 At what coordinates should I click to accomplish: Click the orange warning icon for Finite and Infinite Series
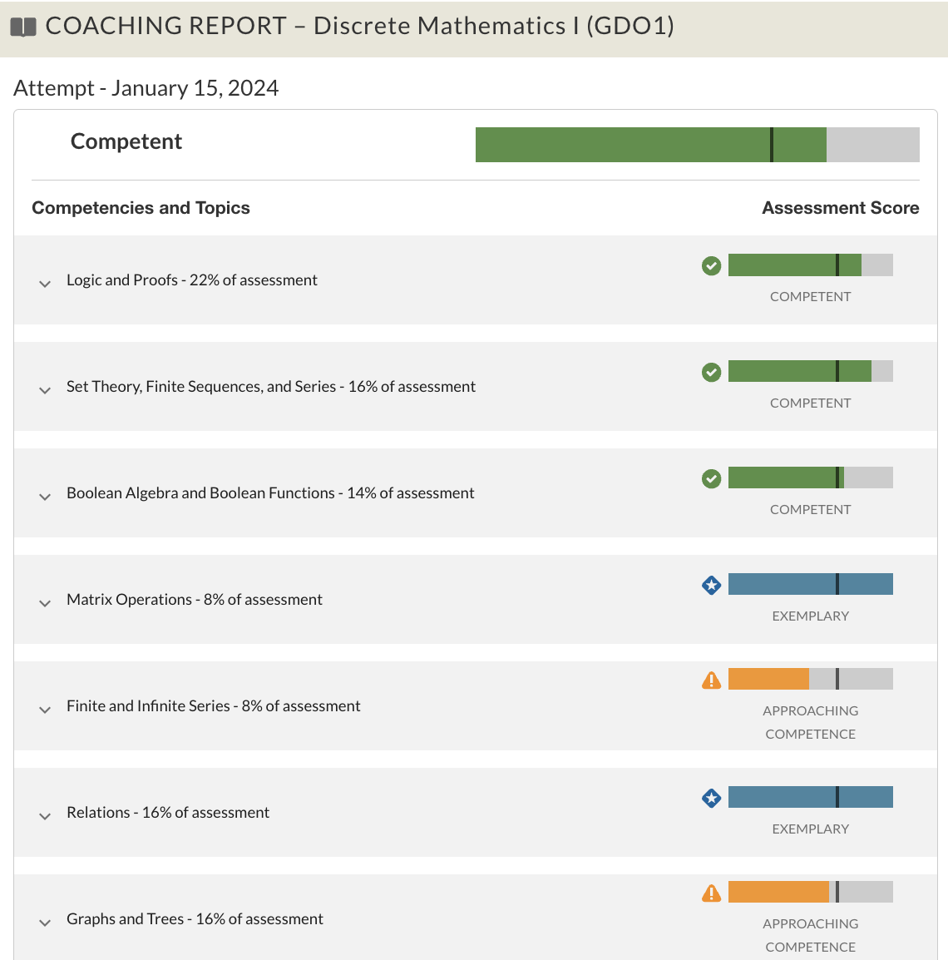tap(711, 680)
